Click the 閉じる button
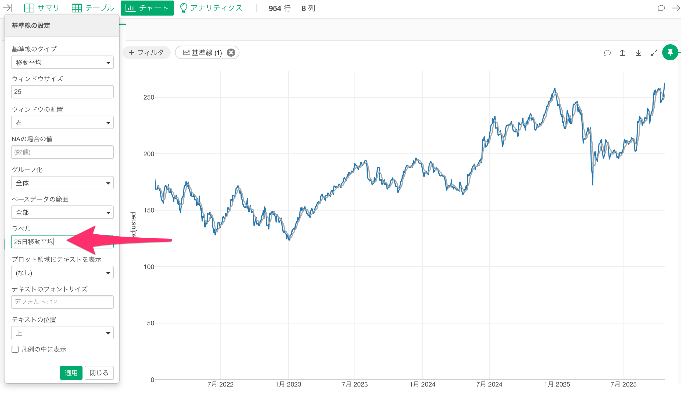This screenshot has width=681, height=397. pyautogui.click(x=99, y=373)
